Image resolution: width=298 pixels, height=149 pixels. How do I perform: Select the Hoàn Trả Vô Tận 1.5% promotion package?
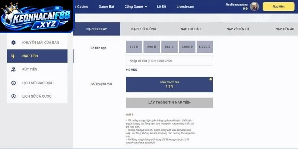(169, 85)
